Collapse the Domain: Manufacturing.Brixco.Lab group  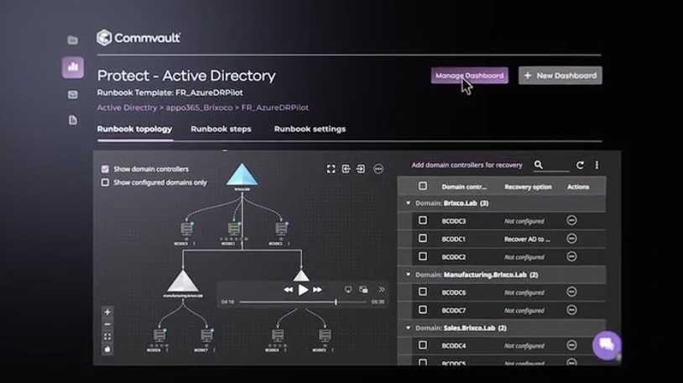(x=408, y=275)
